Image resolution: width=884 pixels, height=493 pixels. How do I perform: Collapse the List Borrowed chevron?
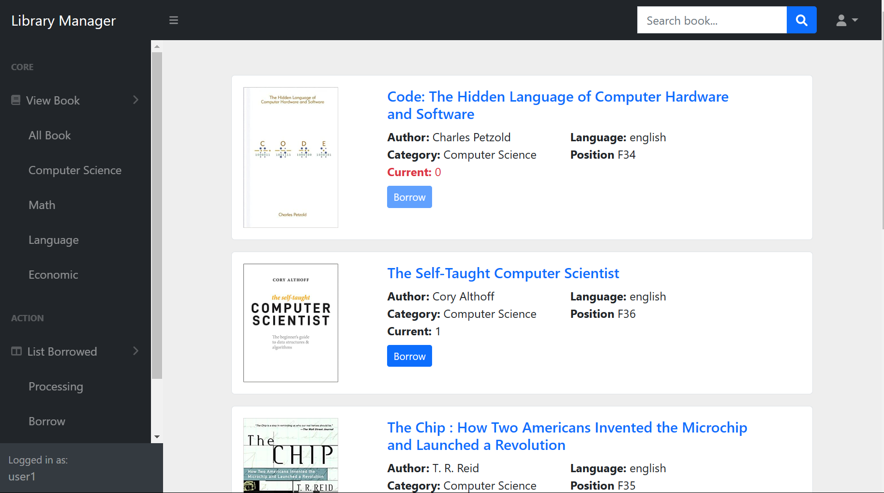pyautogui.click(x=136, y=351)
